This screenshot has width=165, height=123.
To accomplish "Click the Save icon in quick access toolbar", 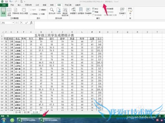I will (7, 1).
